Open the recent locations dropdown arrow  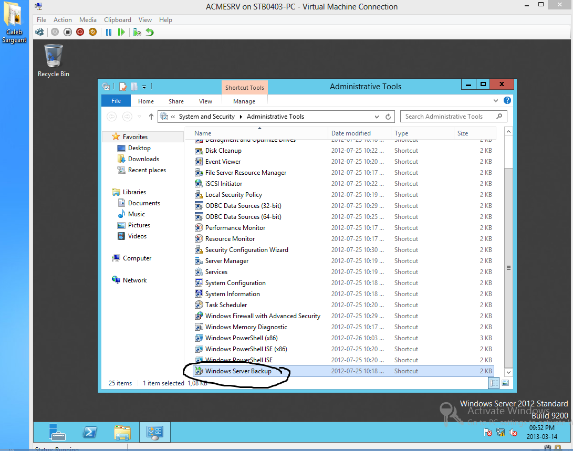pyautogui.click(x=139, y=117)
